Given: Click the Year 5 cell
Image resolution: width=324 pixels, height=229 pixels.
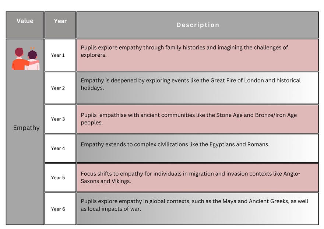Looking at the screenshot, I should pos(58,177).
